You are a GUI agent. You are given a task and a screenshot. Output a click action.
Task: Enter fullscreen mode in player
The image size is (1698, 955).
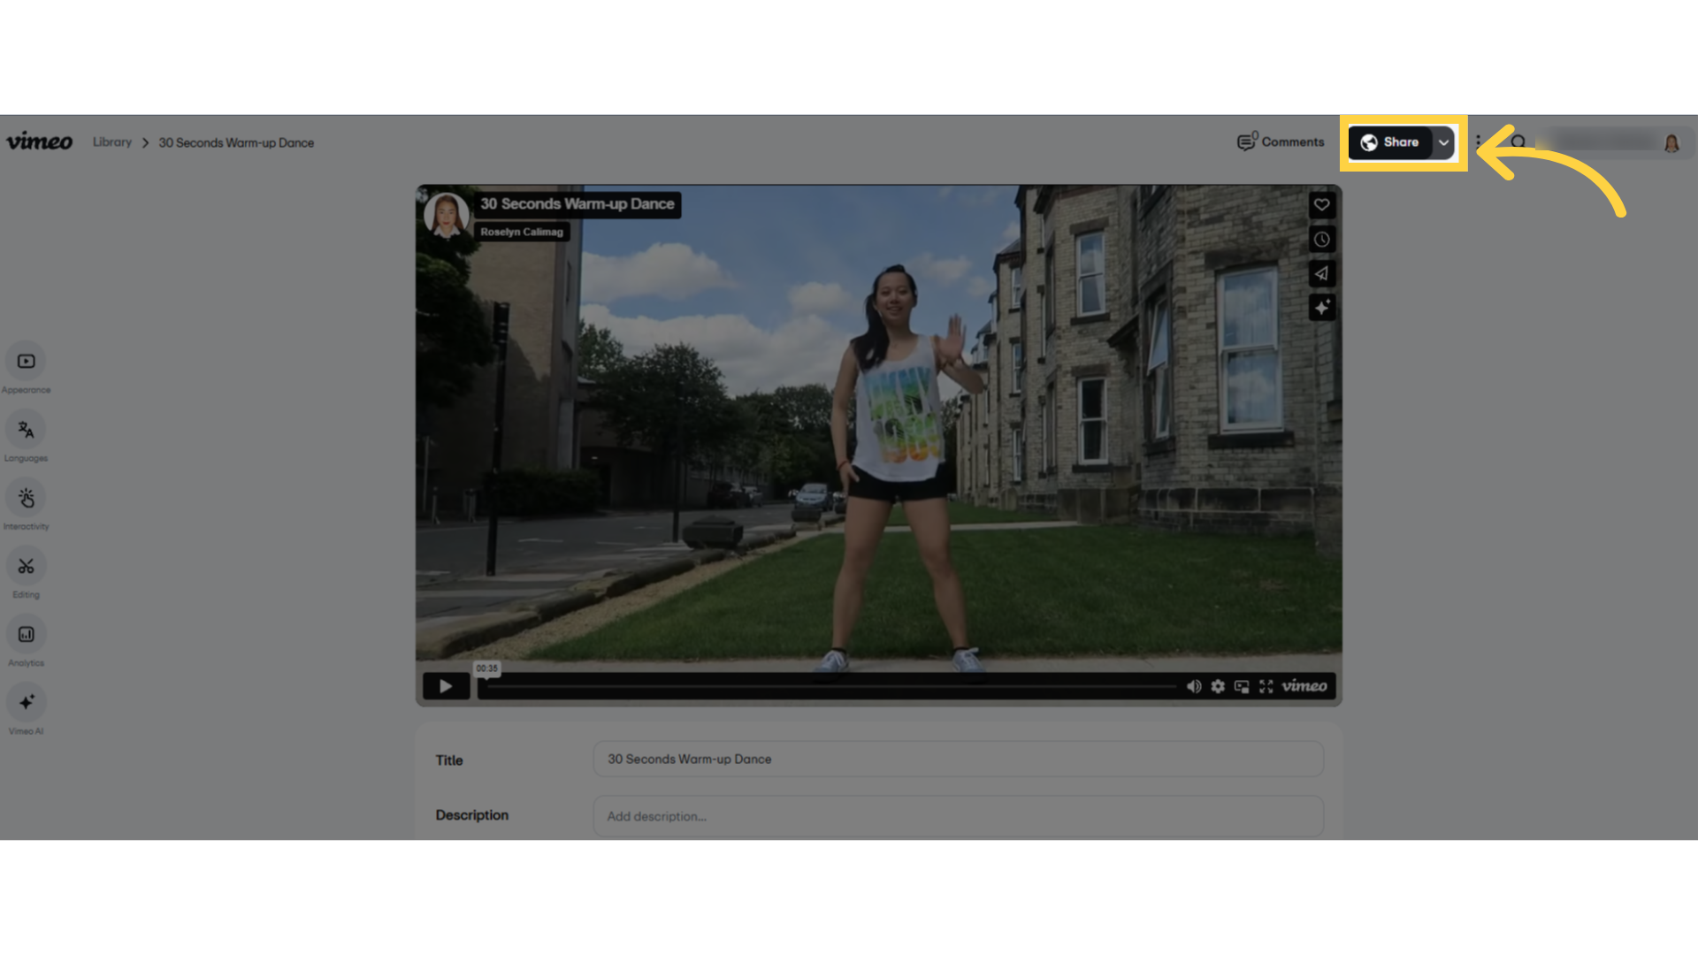[x=1266, y=686]
